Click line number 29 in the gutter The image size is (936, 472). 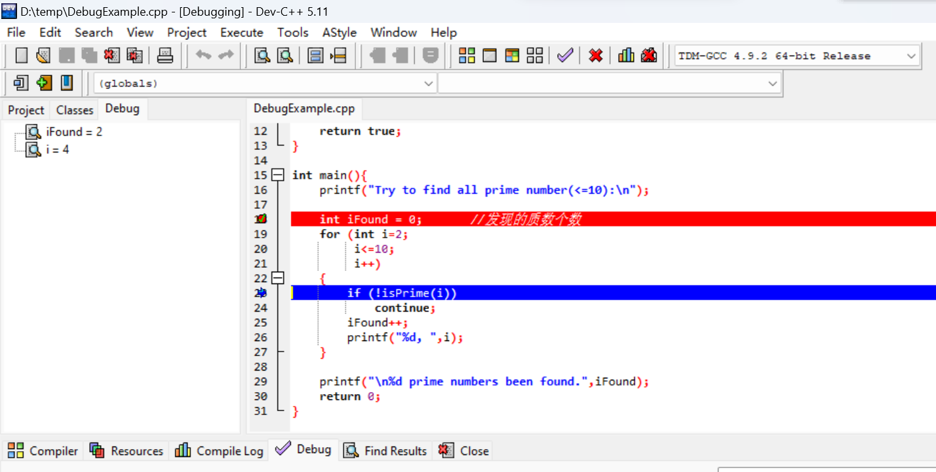pos(260,382)
